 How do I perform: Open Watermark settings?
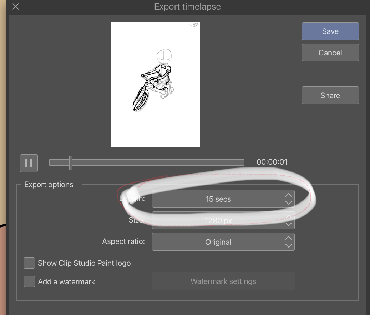(x=223, y=281)
